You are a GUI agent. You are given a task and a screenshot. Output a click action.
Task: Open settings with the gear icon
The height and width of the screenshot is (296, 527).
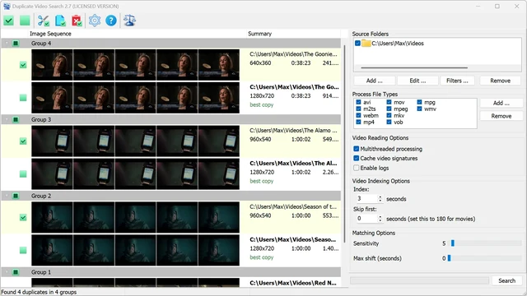click(95, 21)
